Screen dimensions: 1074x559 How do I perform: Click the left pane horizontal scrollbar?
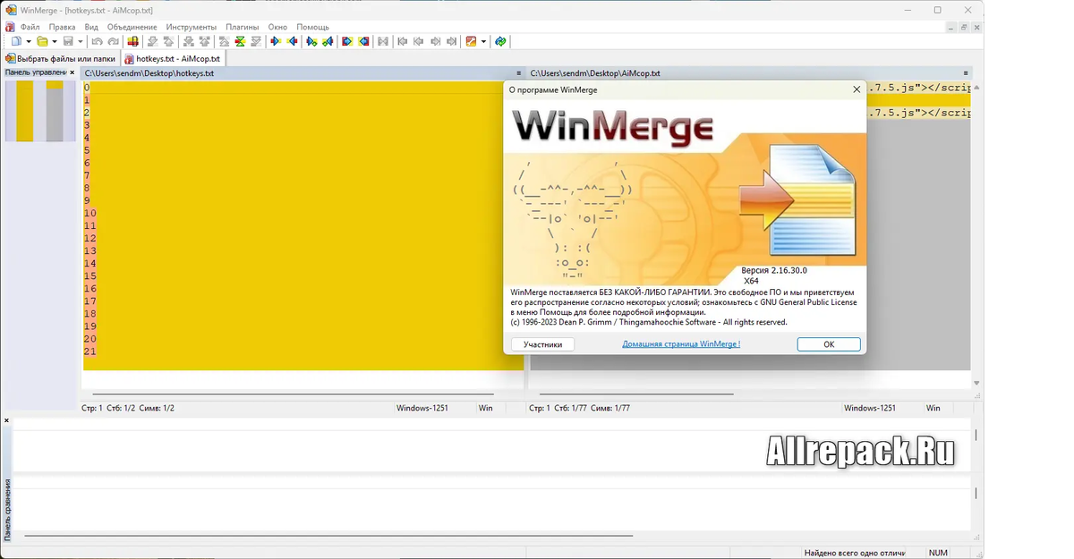point(293,394)
